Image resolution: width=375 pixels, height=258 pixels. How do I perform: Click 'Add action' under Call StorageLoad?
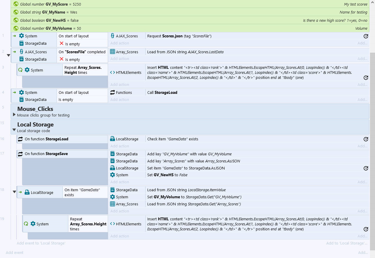click(120, 99)
